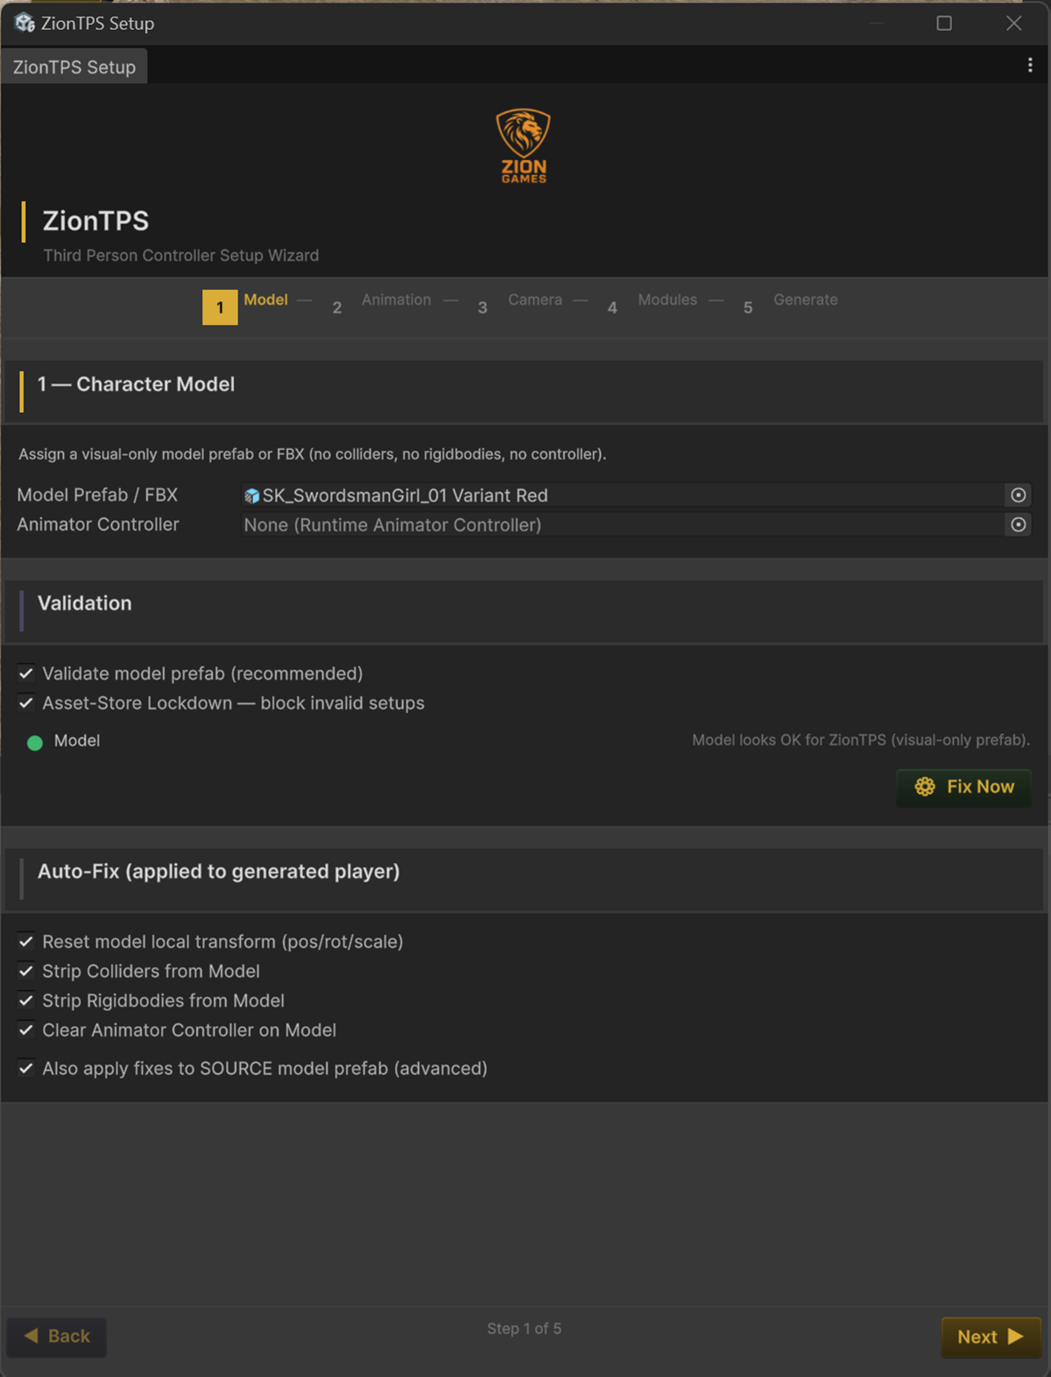Click the Back button

(57, 1337)
